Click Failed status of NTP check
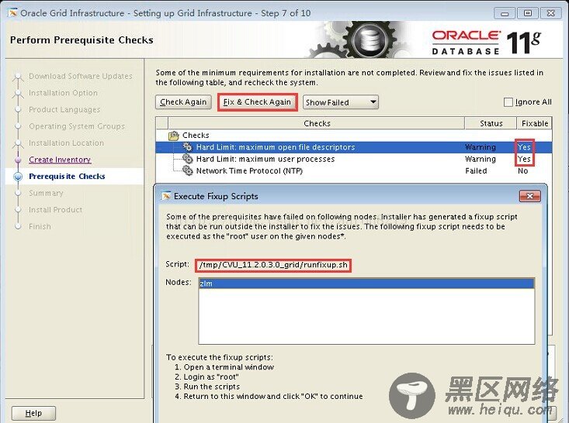This screenshot has width=569, height=423. (476, 170)
